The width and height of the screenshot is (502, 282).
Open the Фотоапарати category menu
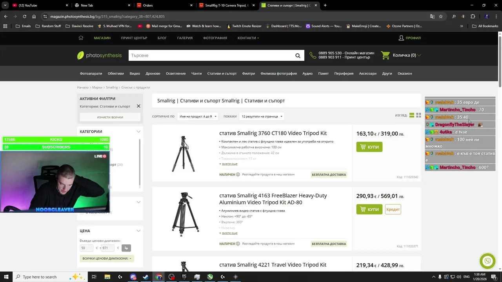91,74
